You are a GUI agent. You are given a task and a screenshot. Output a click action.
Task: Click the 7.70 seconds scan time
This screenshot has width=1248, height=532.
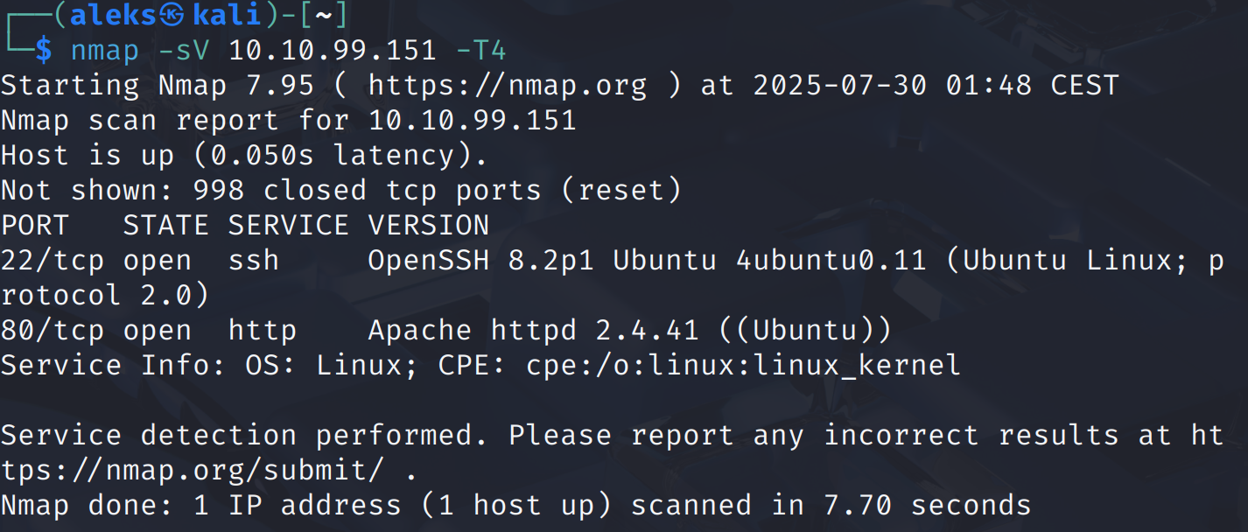click(928, 506)
